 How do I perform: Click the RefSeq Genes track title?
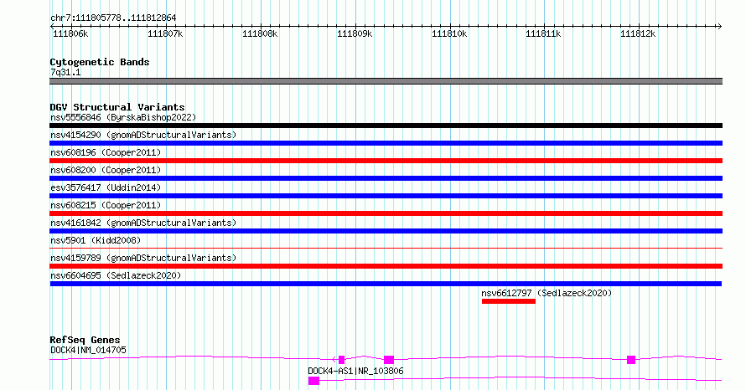coord(85,340)
